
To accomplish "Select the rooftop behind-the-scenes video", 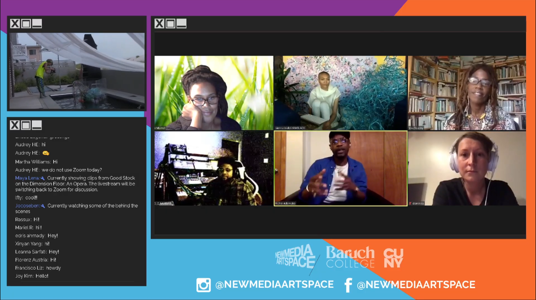I will 77,71.
